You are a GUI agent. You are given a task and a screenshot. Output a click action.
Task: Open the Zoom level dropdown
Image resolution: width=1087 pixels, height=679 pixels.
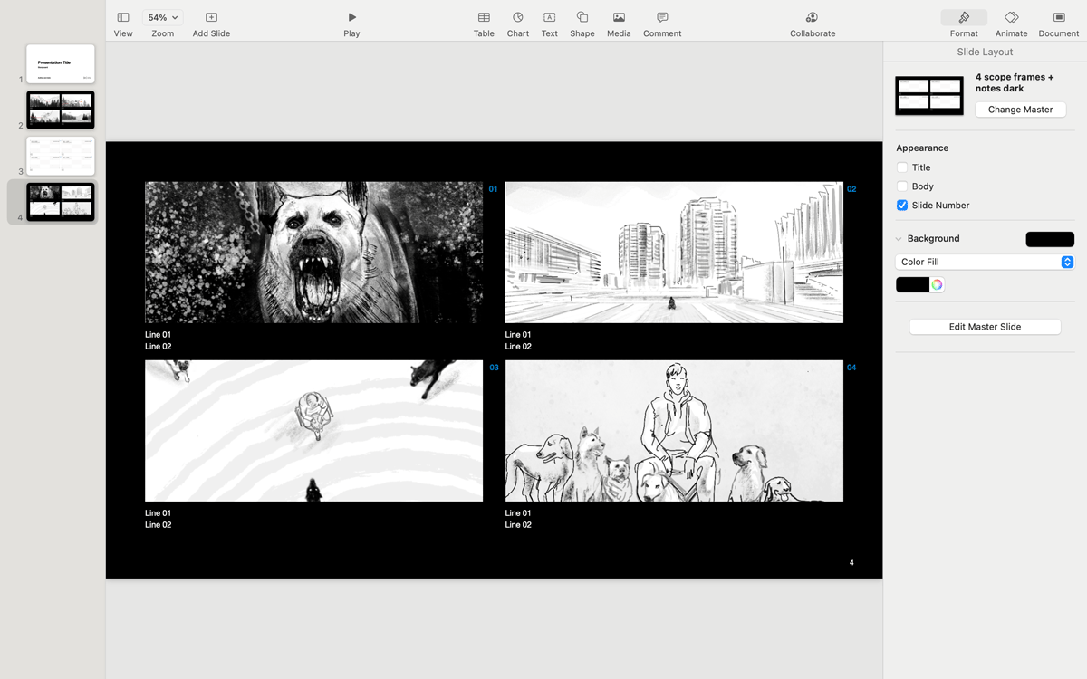tap(161, 16)
